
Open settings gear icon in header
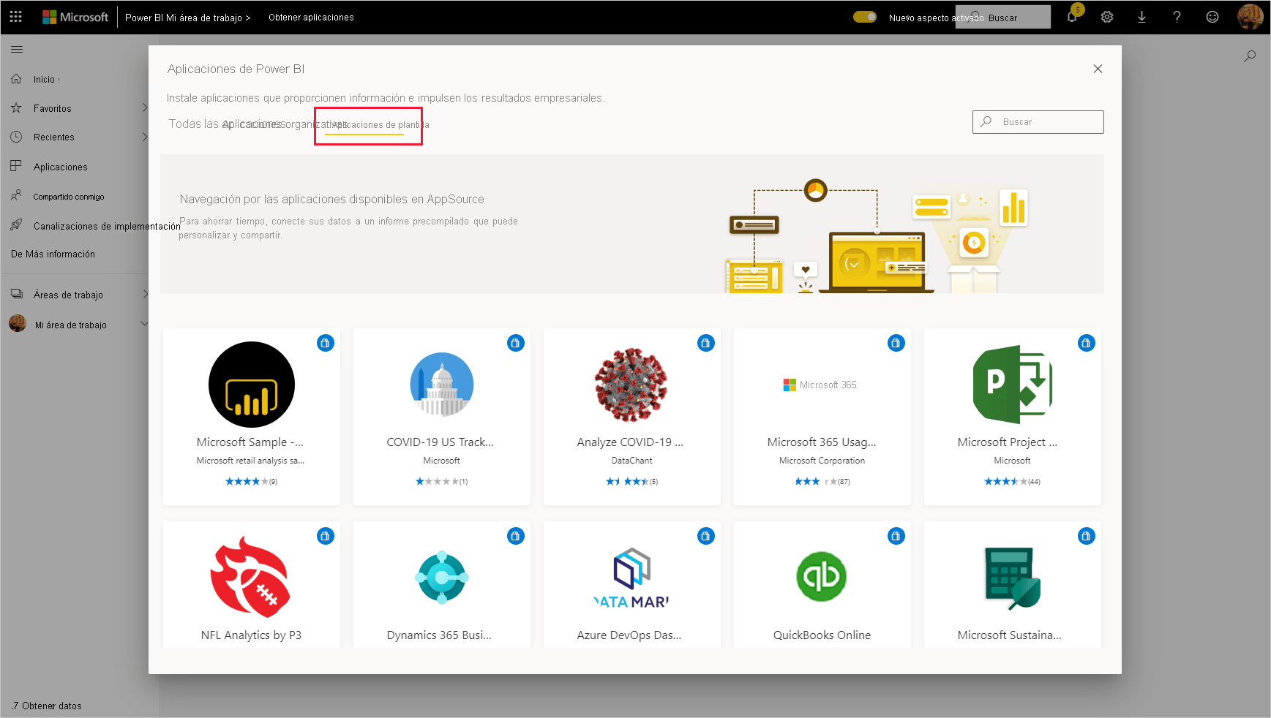tap(1107, 17)
